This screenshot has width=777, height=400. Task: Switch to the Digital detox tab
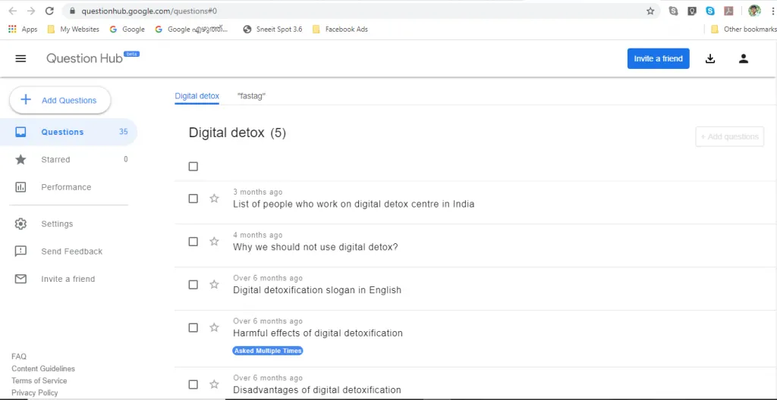tap(197, 96)
